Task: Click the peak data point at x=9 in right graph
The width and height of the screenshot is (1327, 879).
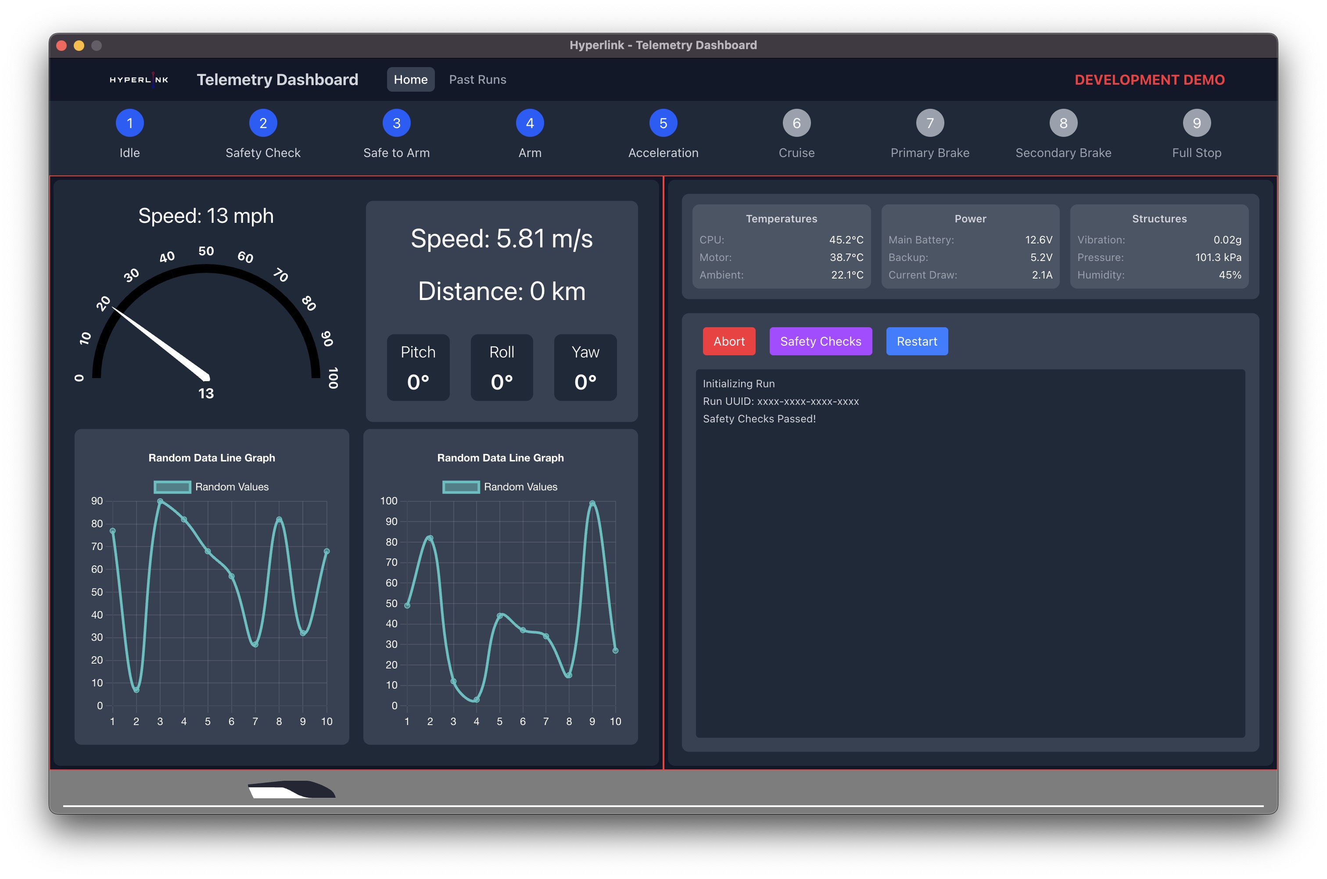Action: tap(592, 504)
